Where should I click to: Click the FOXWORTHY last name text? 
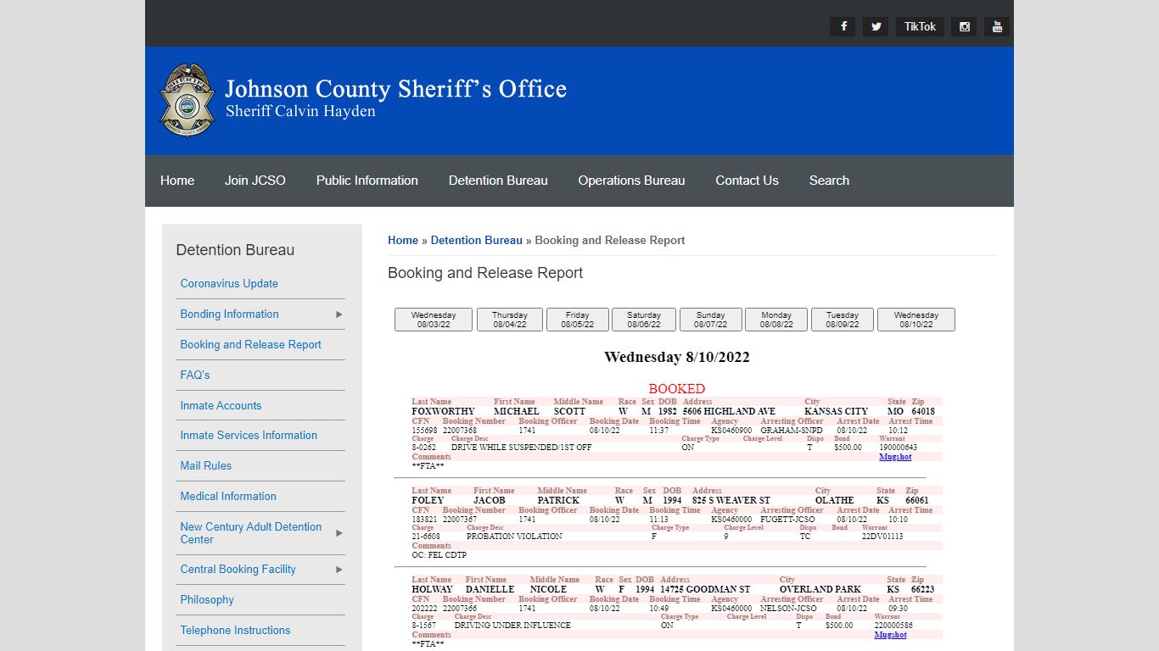[x=444, y=411]
